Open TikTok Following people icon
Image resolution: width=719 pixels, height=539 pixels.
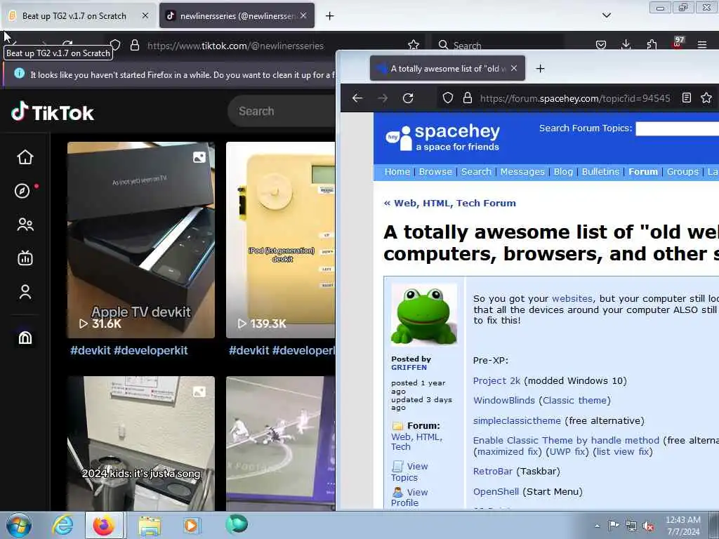coord(25,225)
